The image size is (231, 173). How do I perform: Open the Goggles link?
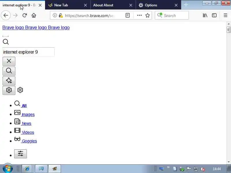[29, 141]
